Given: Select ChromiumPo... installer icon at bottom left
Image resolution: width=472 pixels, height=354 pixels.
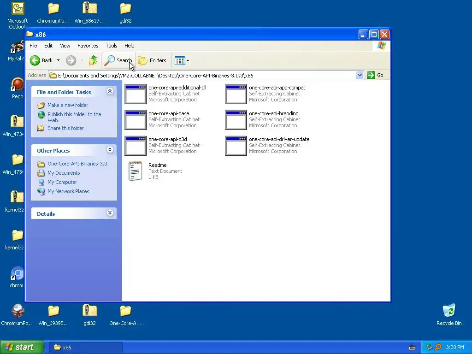Looking at the screenshot, I should pyautogui.click(x=18, y=311).
